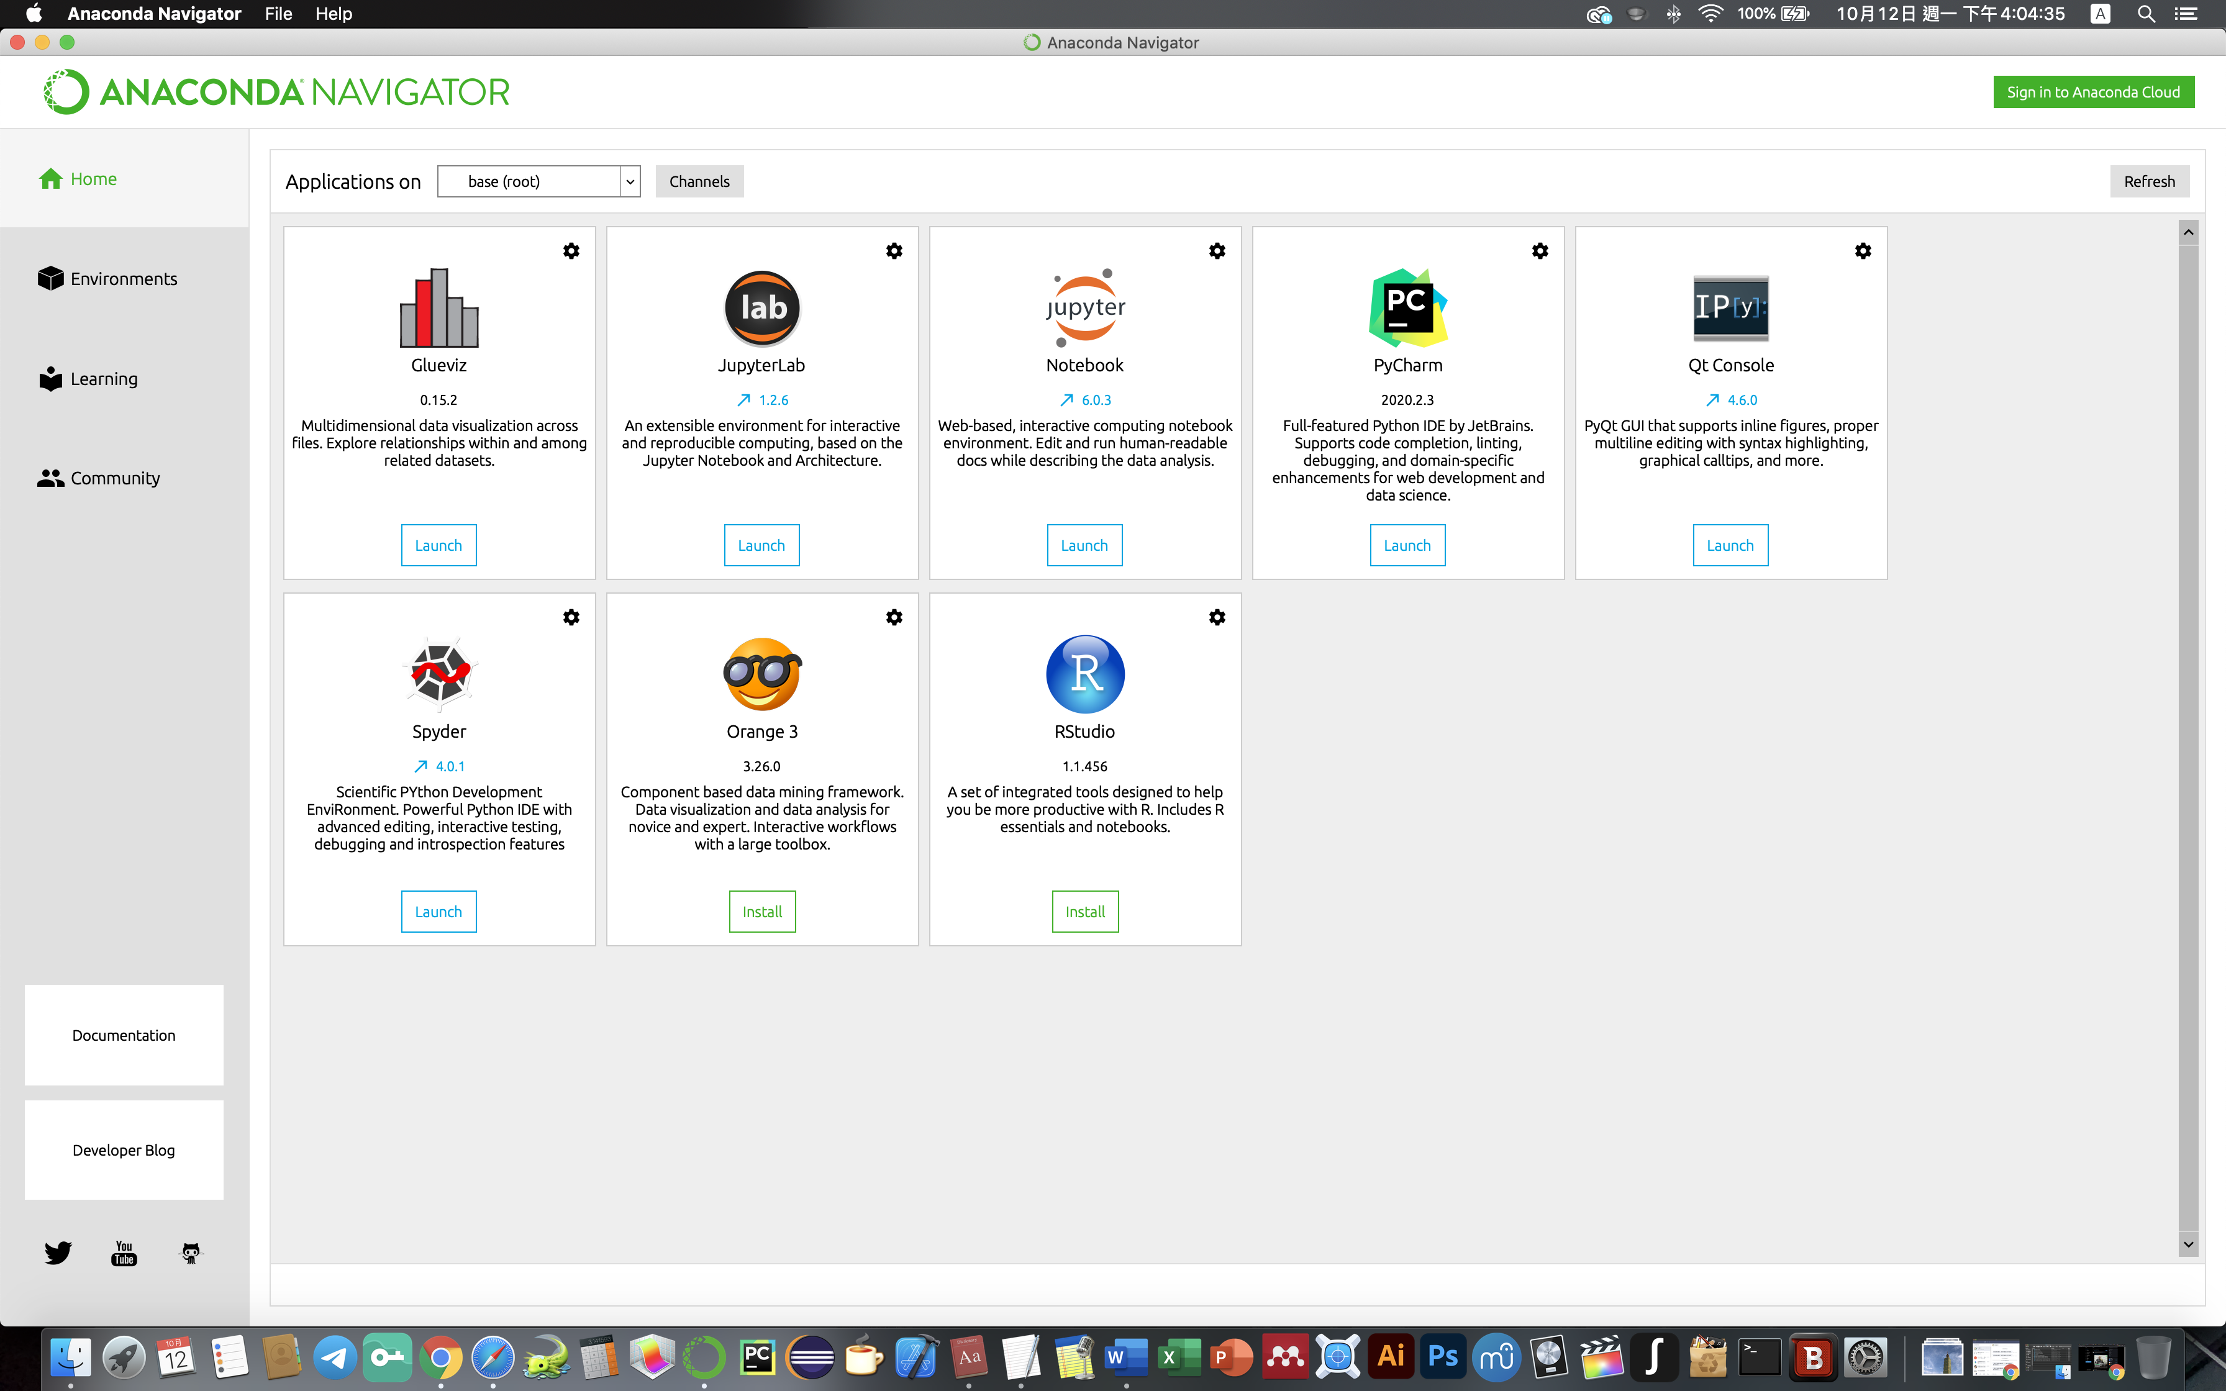This screenshot has width=2226, height=1391.
Task: Click the scroll-down arrow of the app list
Action: (x=2187, y=1244)
